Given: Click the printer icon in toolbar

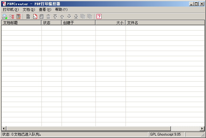Looking at the screenshot, I should 5,16.
